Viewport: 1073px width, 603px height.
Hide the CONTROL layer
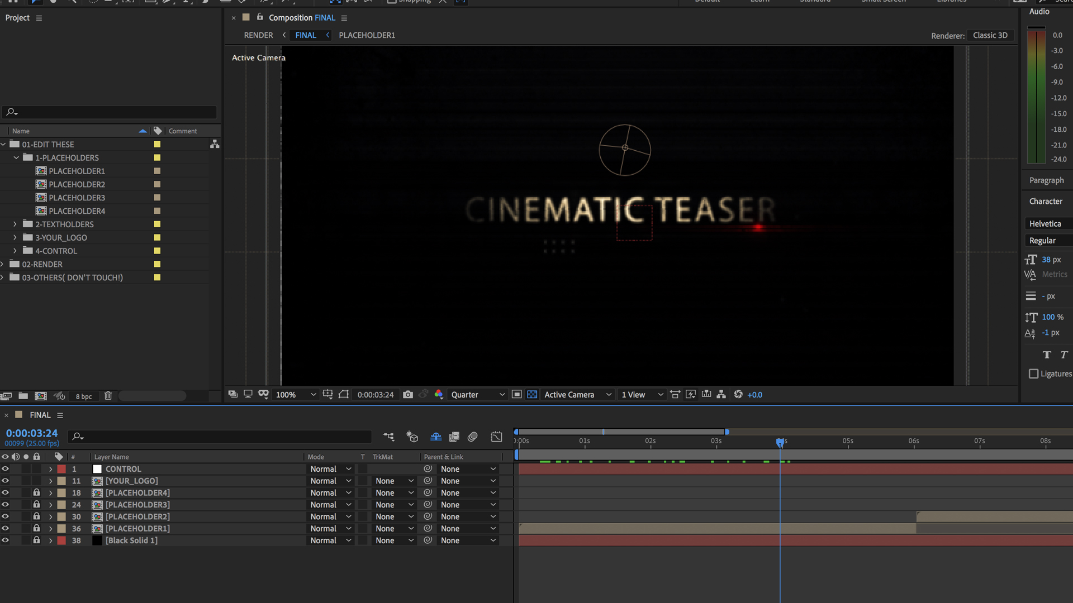coord(5,469)
